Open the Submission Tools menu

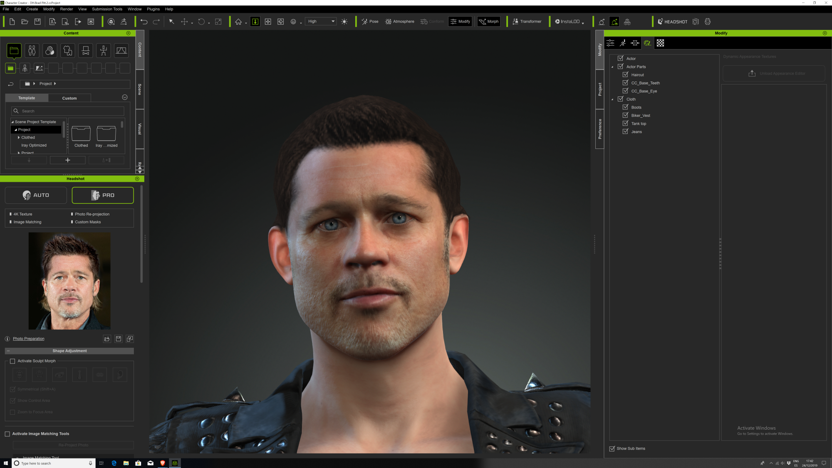pos(107,9)
